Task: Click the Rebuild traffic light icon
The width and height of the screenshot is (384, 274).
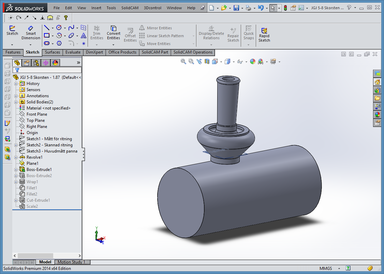Action: click(285, 8)
